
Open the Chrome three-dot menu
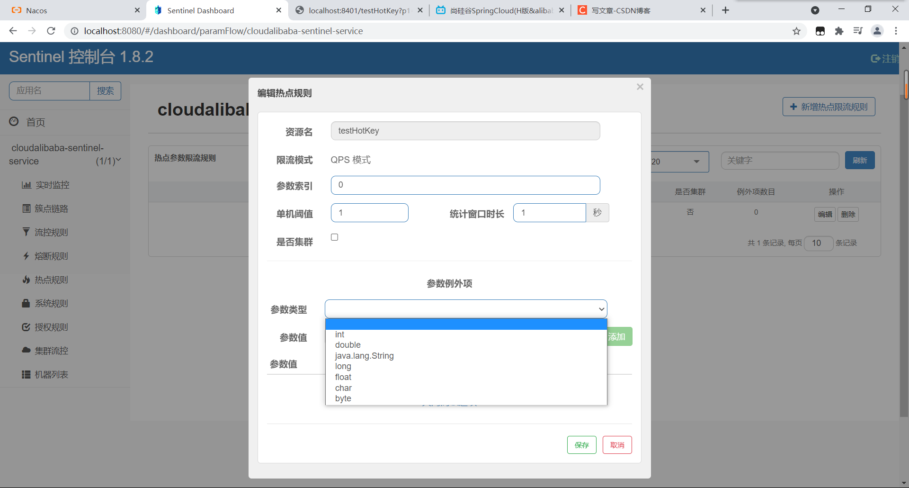point(896,31)
